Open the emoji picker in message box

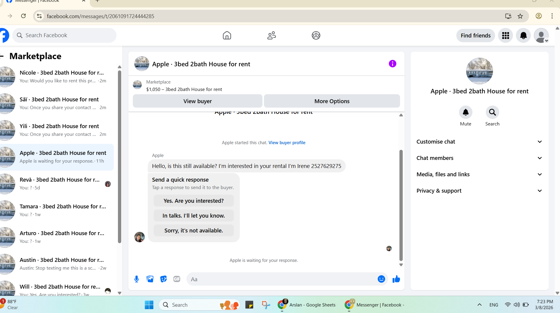click(381, 279)
